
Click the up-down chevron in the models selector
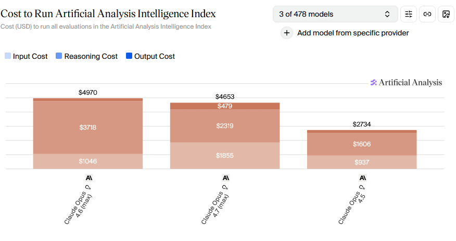pos(387,14)
